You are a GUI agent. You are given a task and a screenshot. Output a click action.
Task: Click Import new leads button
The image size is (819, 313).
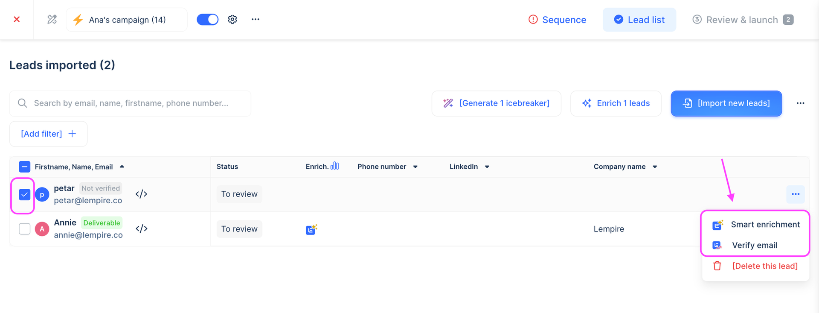(726, 103)
